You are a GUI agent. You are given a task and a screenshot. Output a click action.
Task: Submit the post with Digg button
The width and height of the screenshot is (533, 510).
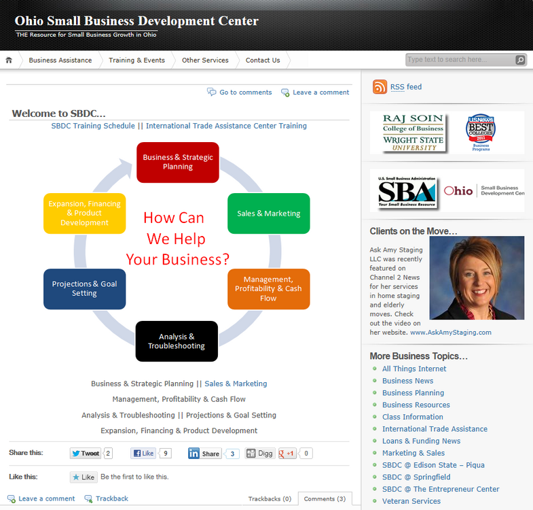[x=260, y=453]
